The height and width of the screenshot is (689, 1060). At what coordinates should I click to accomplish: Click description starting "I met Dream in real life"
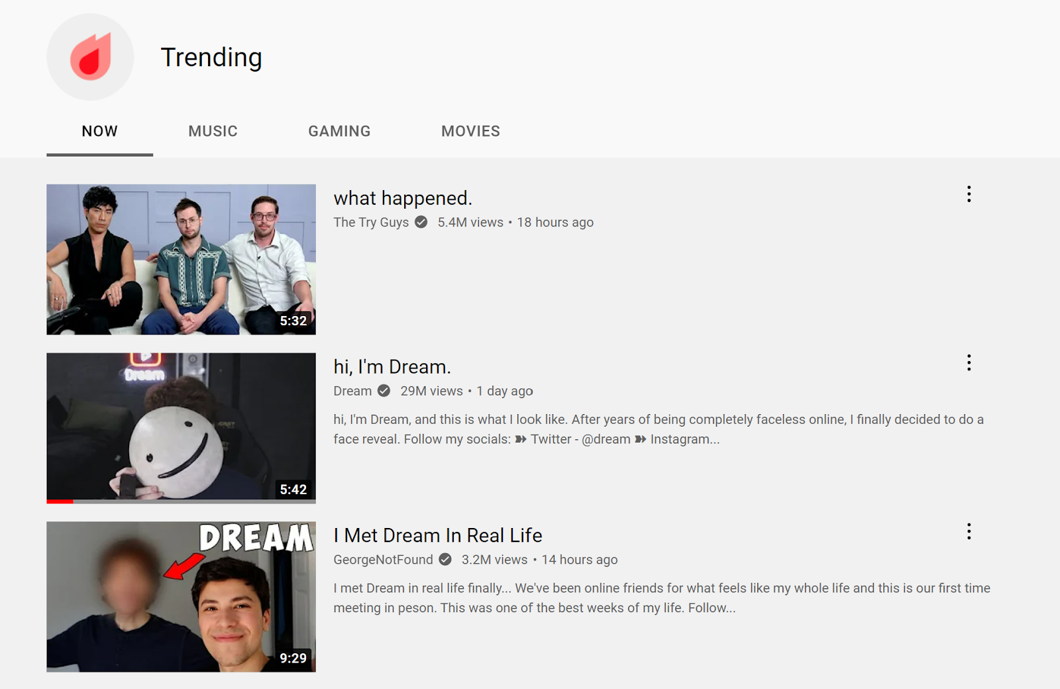(x=662, y=598)
